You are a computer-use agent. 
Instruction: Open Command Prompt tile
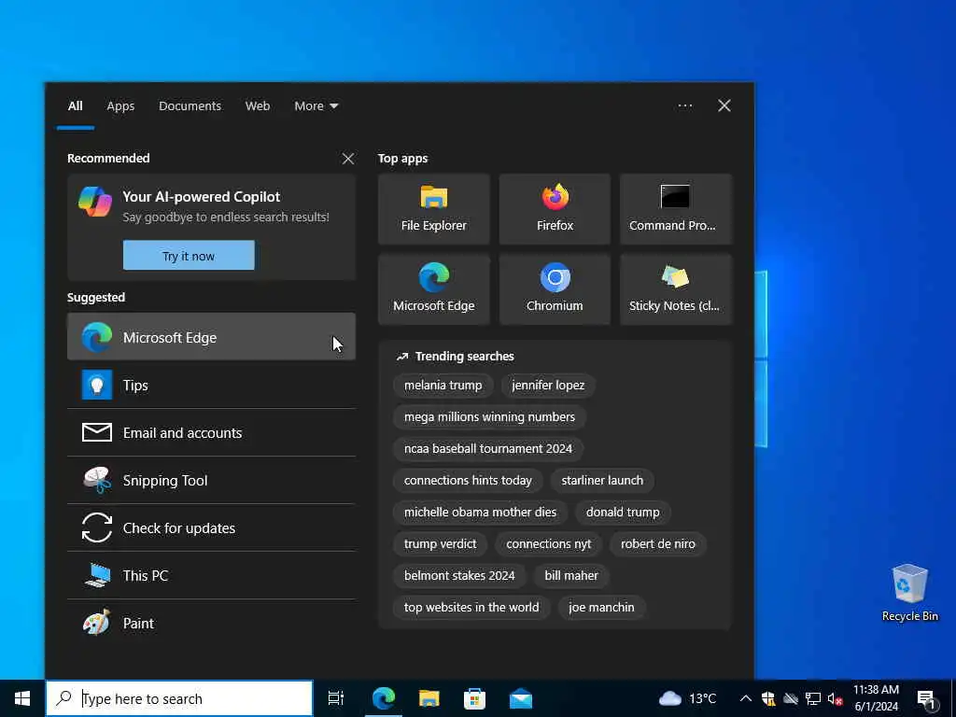click(x=676, y=209)
